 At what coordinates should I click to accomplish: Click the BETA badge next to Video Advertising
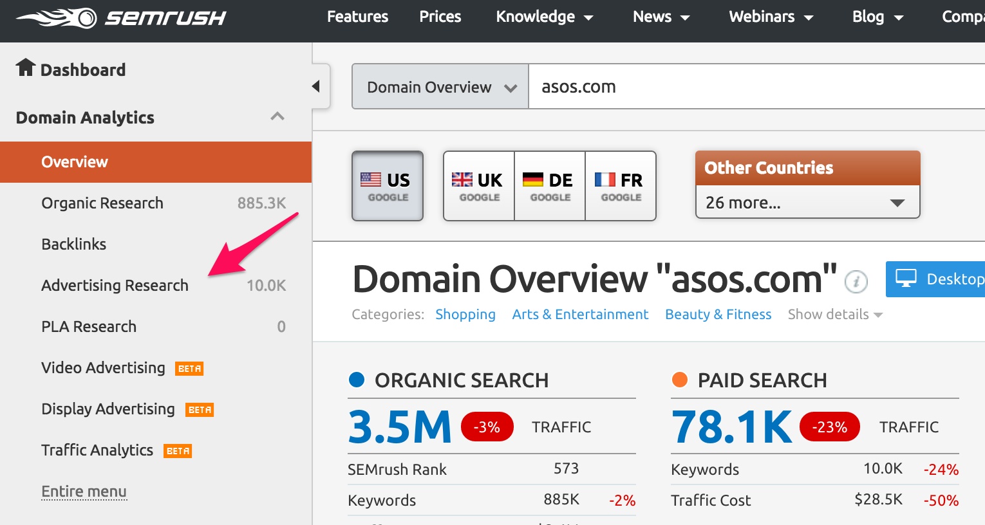click(x=189, y=369)
